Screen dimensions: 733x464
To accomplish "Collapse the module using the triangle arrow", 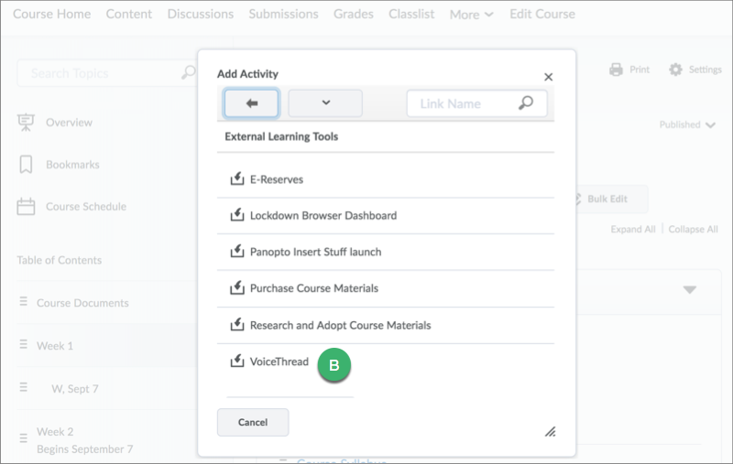I will point(690,290).
